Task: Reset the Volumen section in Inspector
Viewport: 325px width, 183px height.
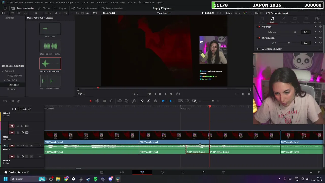Action: click(x=320, y=27)
